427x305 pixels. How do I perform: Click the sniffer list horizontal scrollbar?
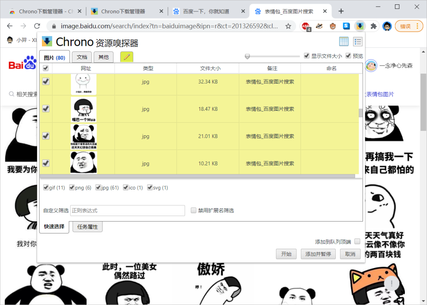click(197, 176)
